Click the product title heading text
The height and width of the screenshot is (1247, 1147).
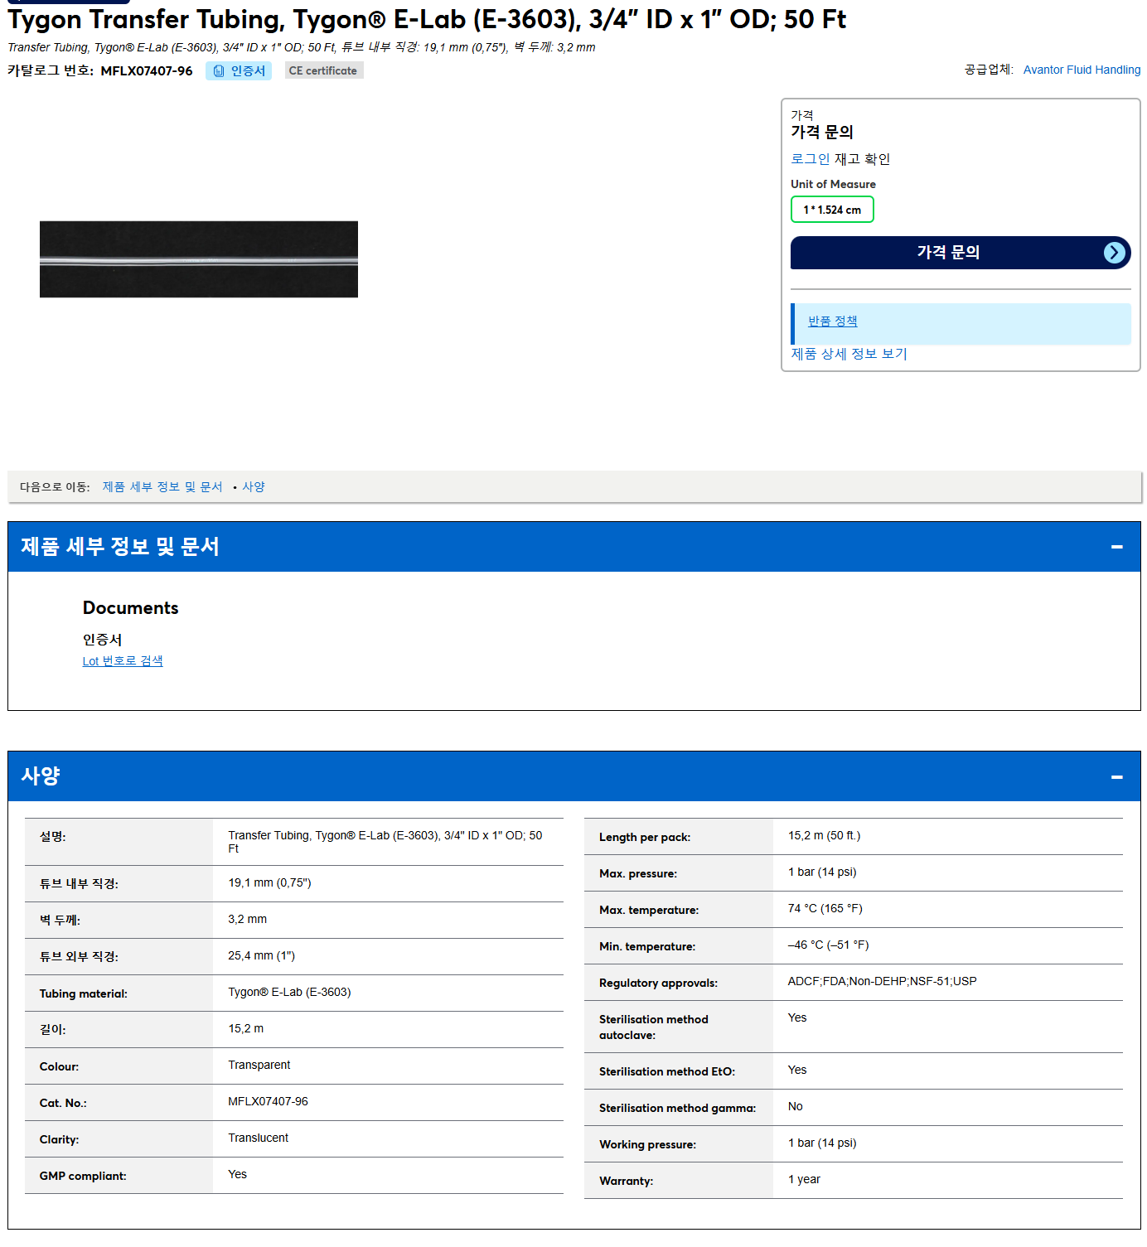[427, 19]
